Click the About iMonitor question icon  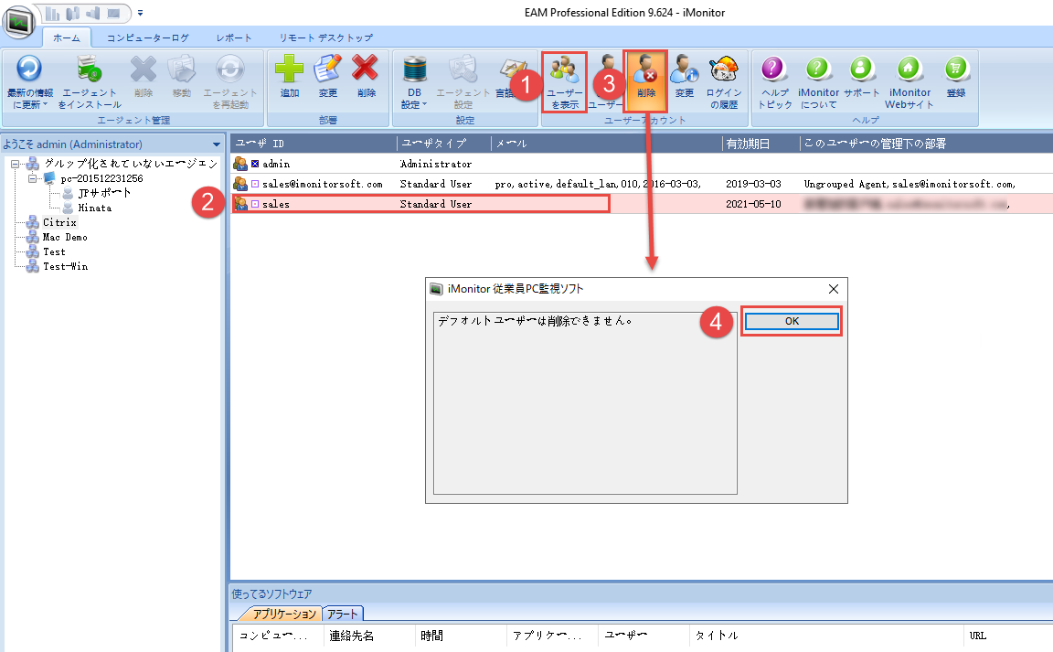point(819,69)
